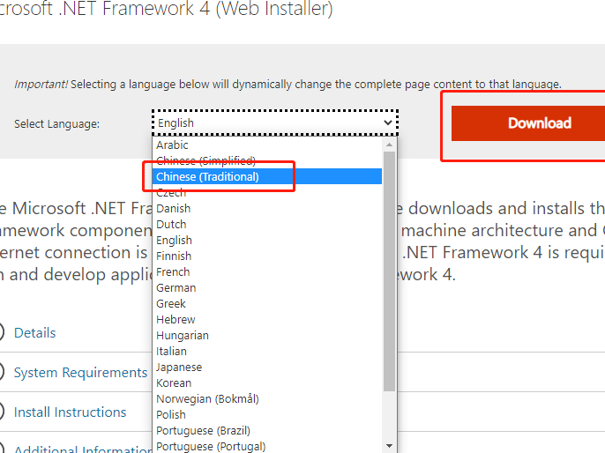605x453 pixels.
Task: Pick Korean from the language list
Action: tap(267, 382)
